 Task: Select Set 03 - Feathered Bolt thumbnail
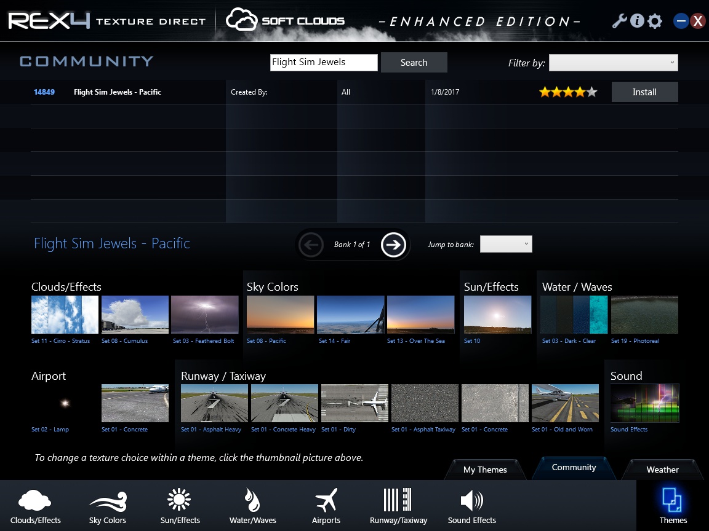[x=205, y=315]
